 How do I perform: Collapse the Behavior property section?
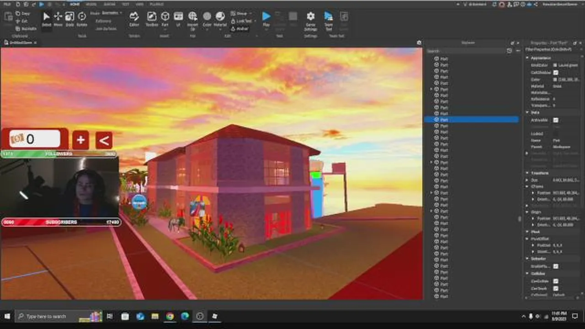pyautogui.click(x=527, y=259)
